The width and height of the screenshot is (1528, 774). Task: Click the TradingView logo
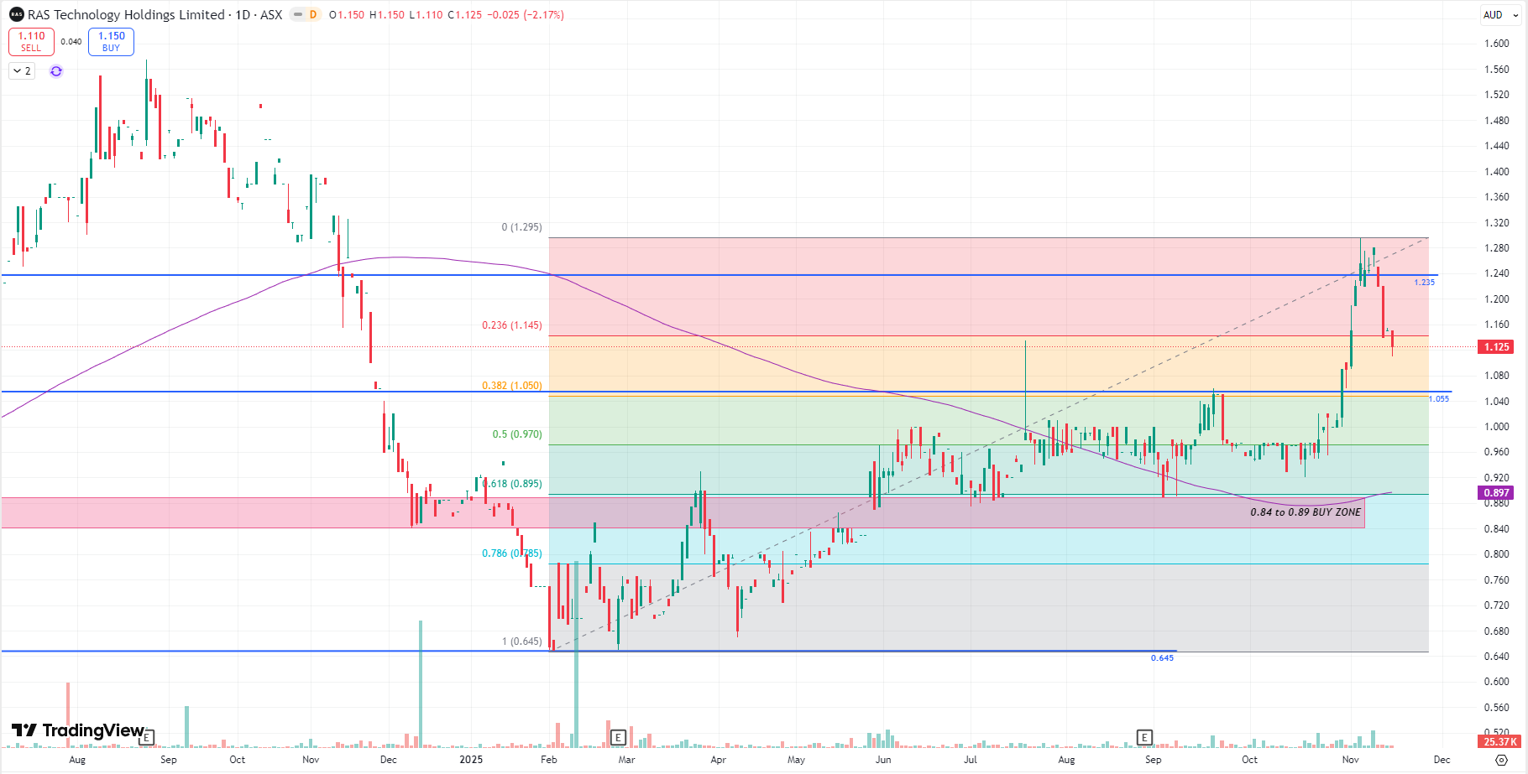point(78,730)
